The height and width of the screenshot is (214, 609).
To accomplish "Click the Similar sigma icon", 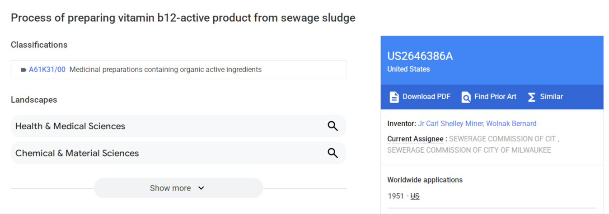I will [532, 97].
